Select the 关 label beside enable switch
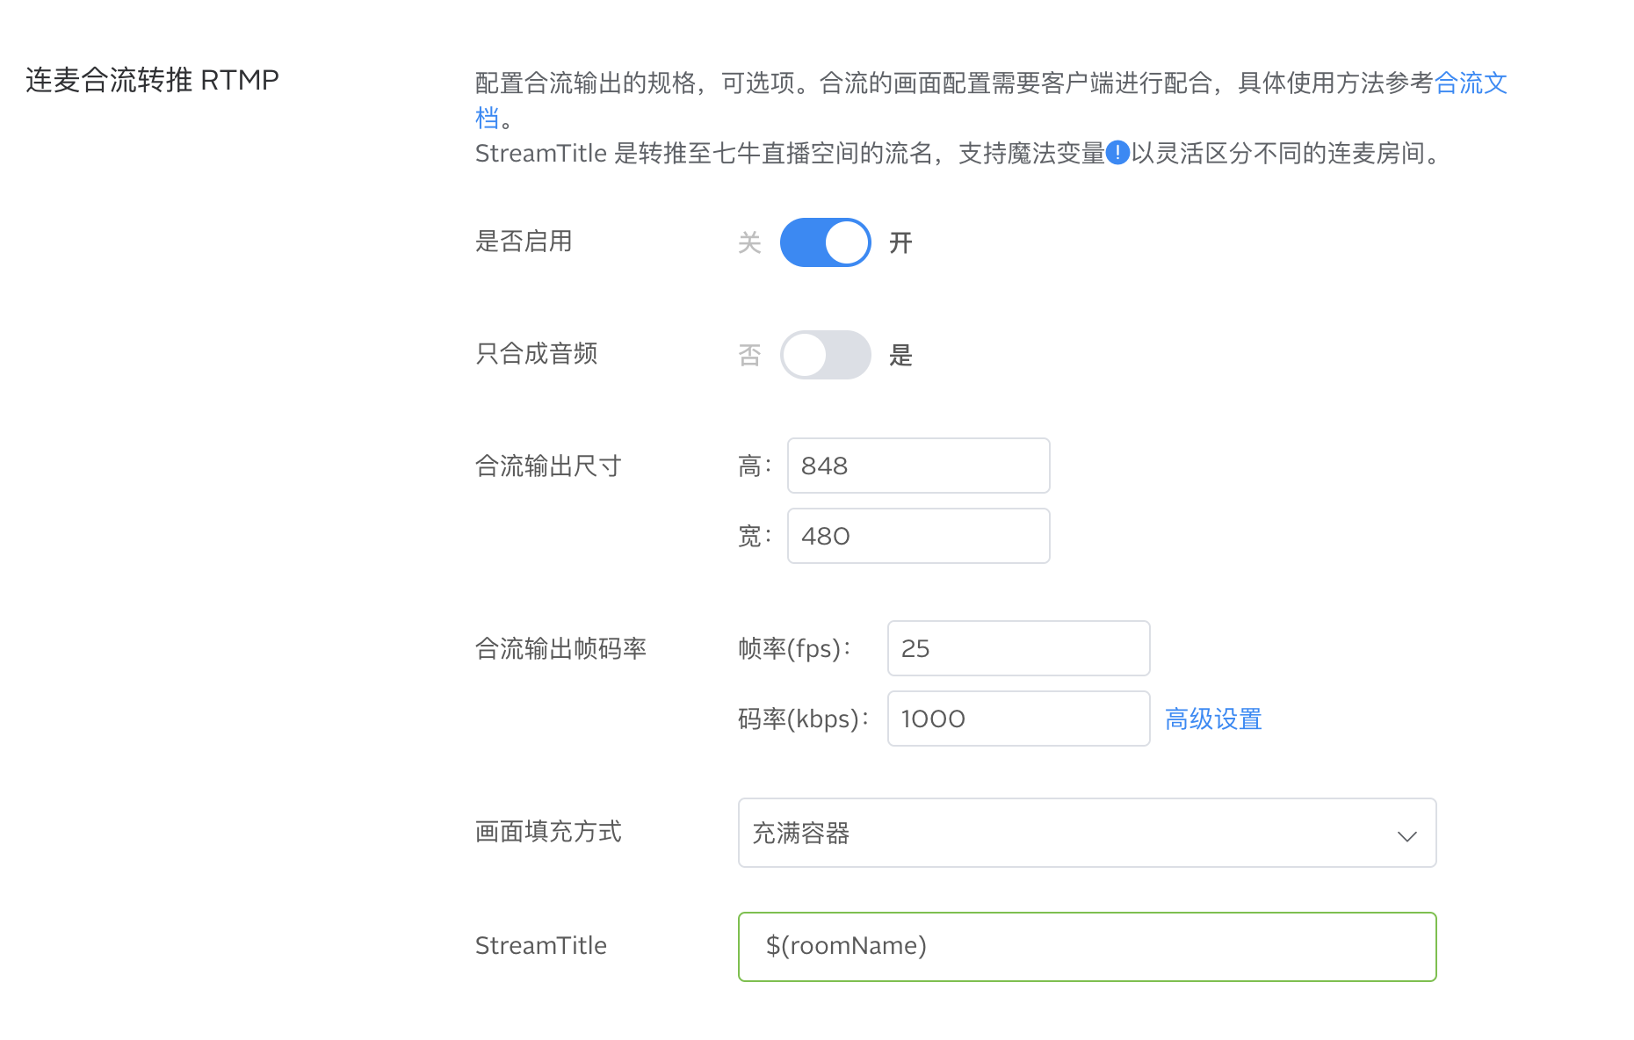Viewport: 1634px width, 1040px height. pyautogui.click(x=749, y=242)
